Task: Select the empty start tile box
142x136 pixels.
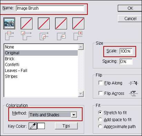Action: [61, 24]
